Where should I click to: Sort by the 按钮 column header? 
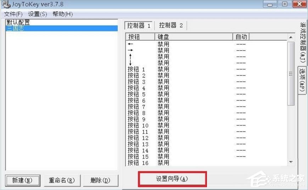(140, 37)
